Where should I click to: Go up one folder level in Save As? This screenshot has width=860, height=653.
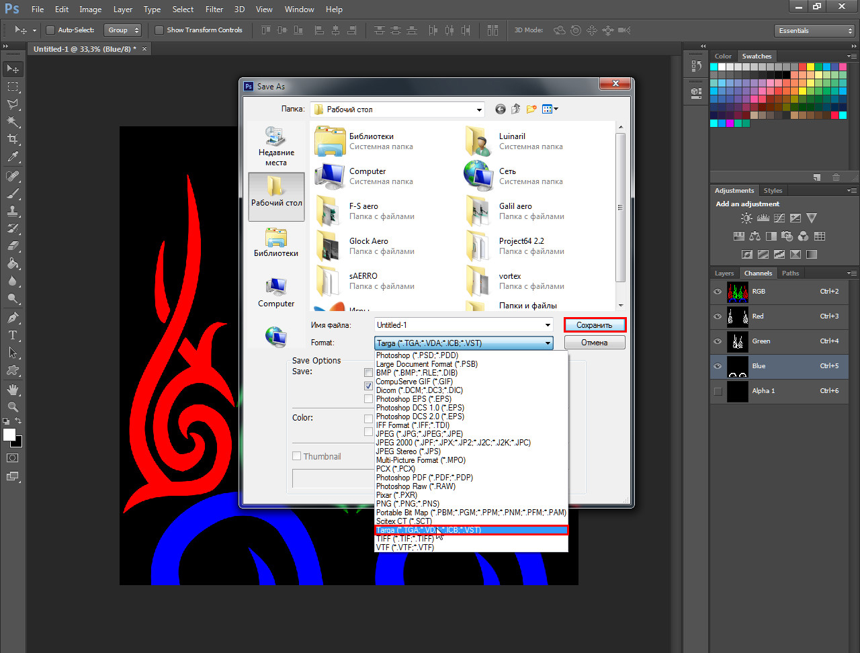[x=516, y=109]
